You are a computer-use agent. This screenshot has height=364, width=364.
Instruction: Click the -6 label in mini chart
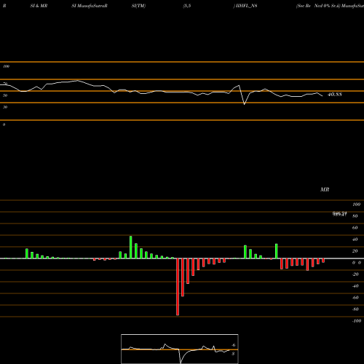coord(233,345)
